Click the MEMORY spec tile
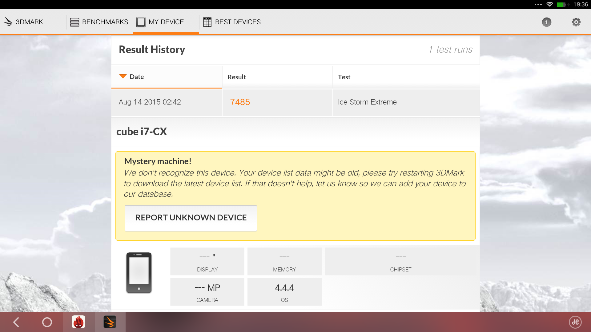This screenshot has width=591, height=332. pyautogui.click(x=284, y=262)
